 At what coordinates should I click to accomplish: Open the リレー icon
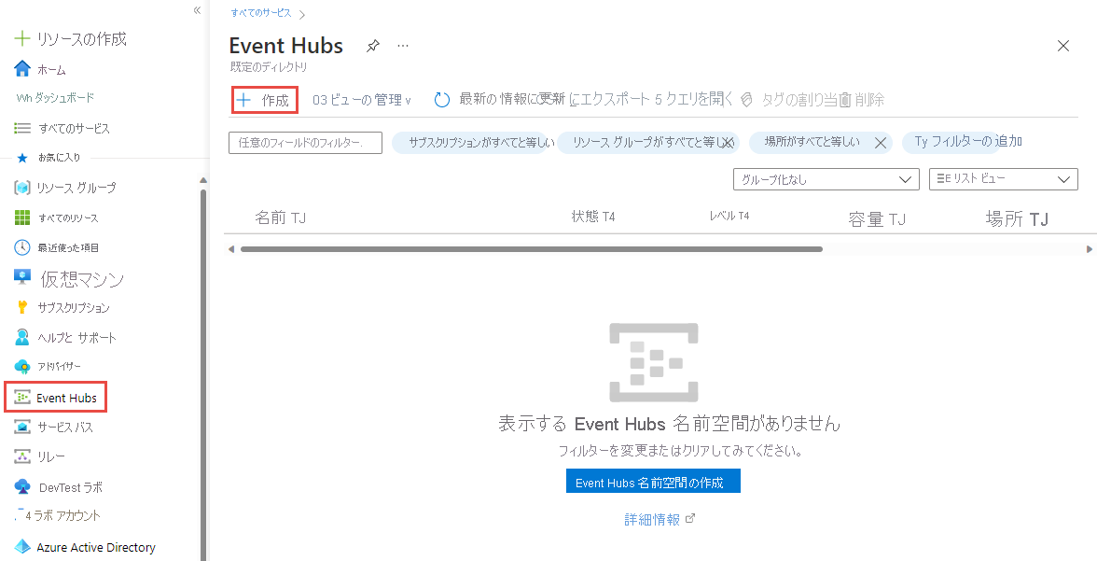pyautogui.click(x=22, y=456)
